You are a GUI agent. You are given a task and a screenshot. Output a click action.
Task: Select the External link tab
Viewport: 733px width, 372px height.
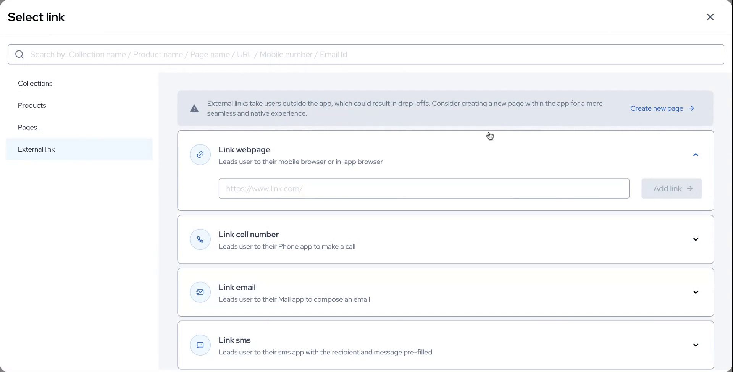[37, 149]
